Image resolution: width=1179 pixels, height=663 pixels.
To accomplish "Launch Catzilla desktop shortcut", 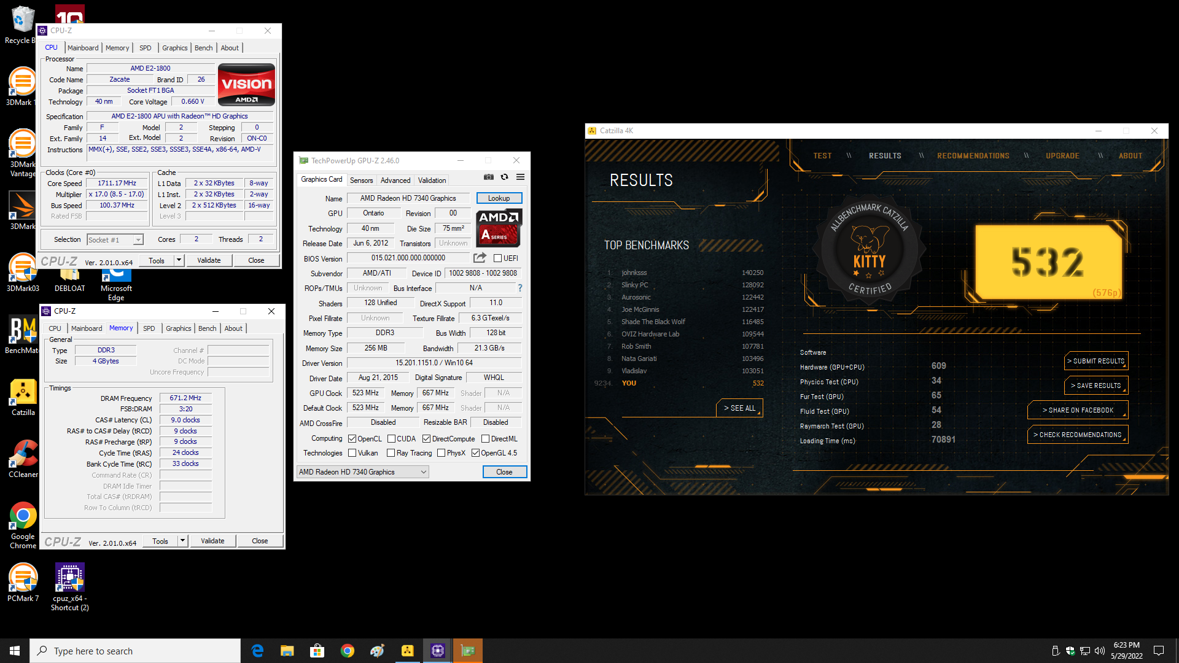I will (23, 398).
